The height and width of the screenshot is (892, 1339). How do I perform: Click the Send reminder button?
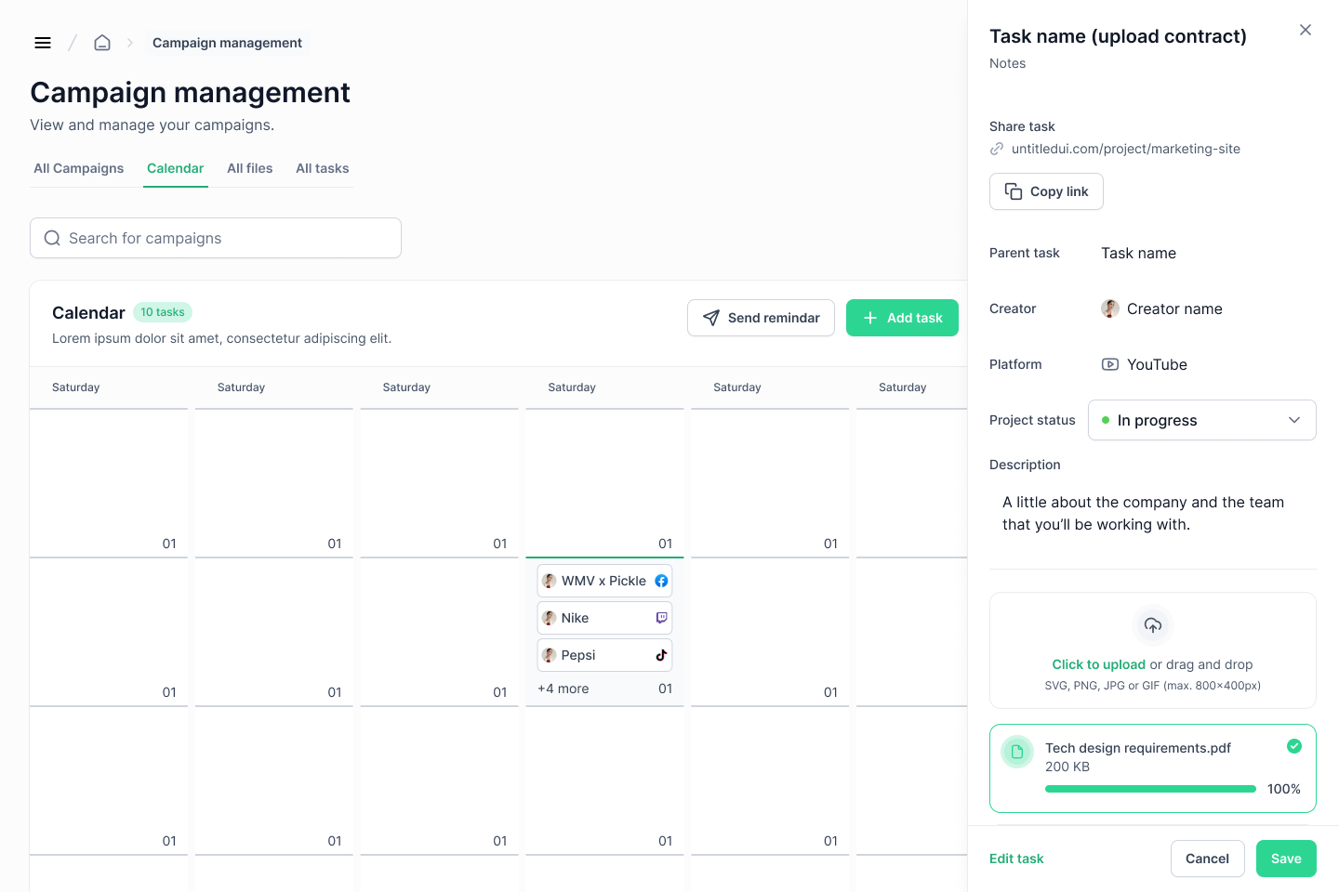click(761, 318)
